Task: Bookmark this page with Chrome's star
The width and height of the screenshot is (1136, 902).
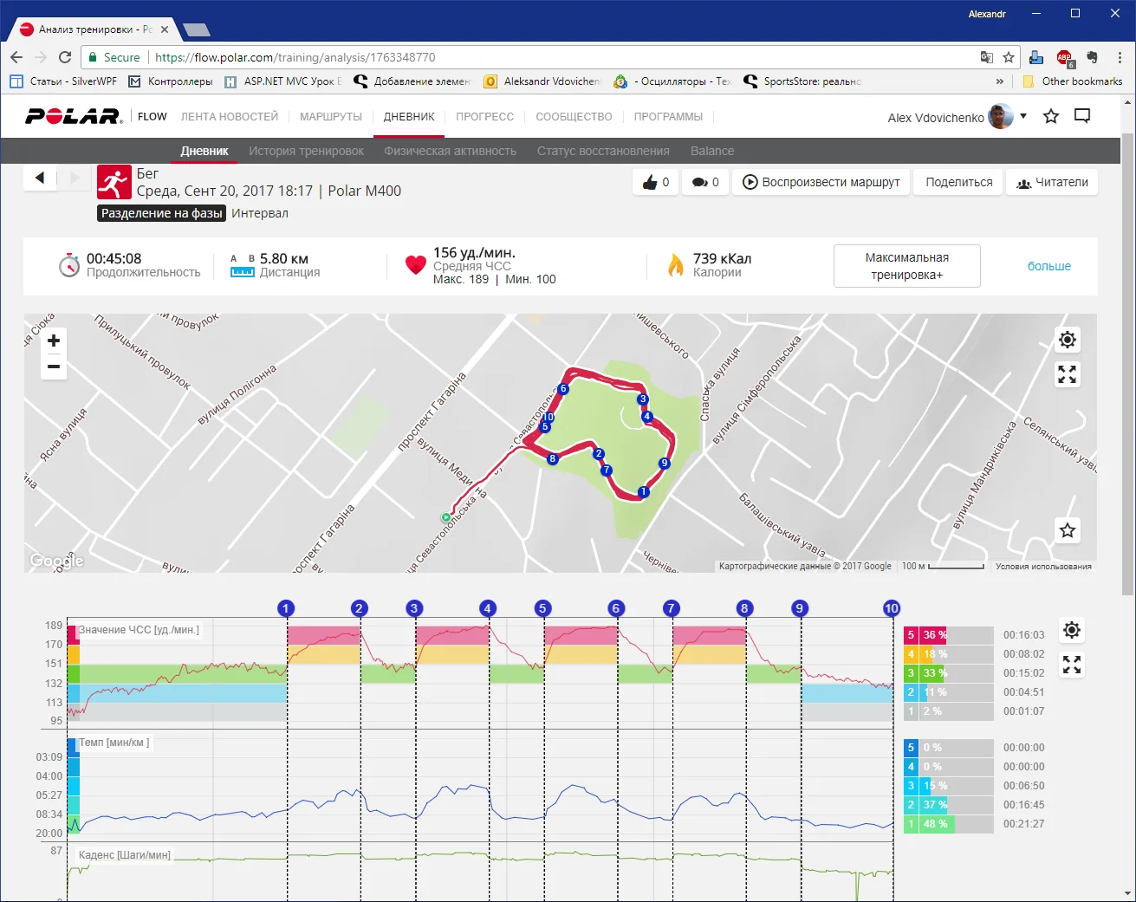Action: coord(1009,57)
